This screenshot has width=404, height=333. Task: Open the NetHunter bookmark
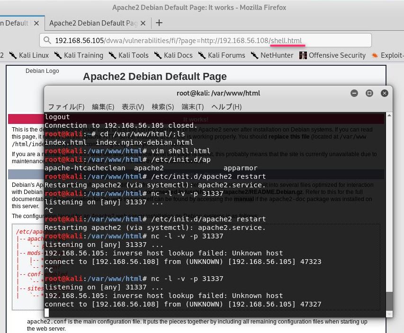coord(272,55)
